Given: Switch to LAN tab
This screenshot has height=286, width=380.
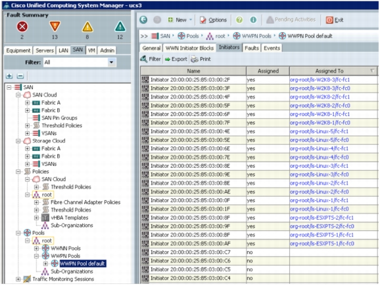Looking at the screenshot, I should click(x=63, y=51).
